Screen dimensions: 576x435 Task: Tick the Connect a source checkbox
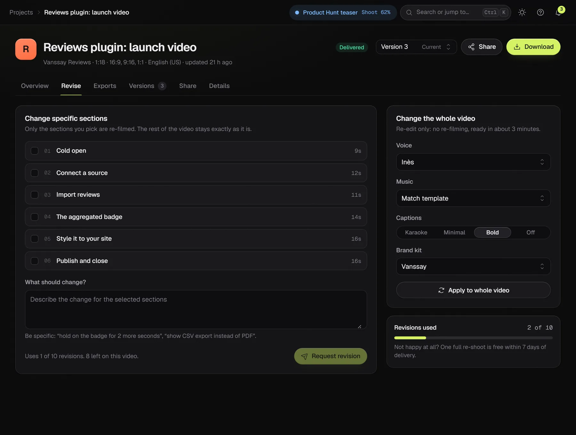[x=35, y=173]
